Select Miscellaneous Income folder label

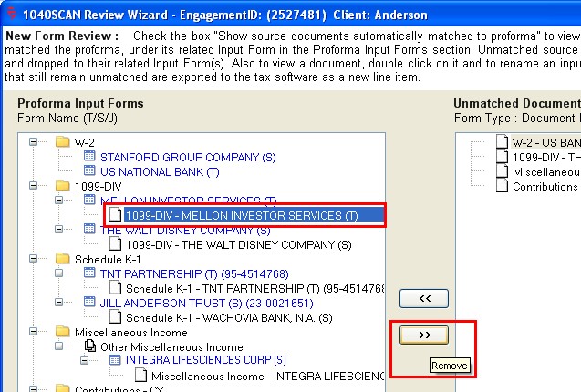click(x=131, y=333)
